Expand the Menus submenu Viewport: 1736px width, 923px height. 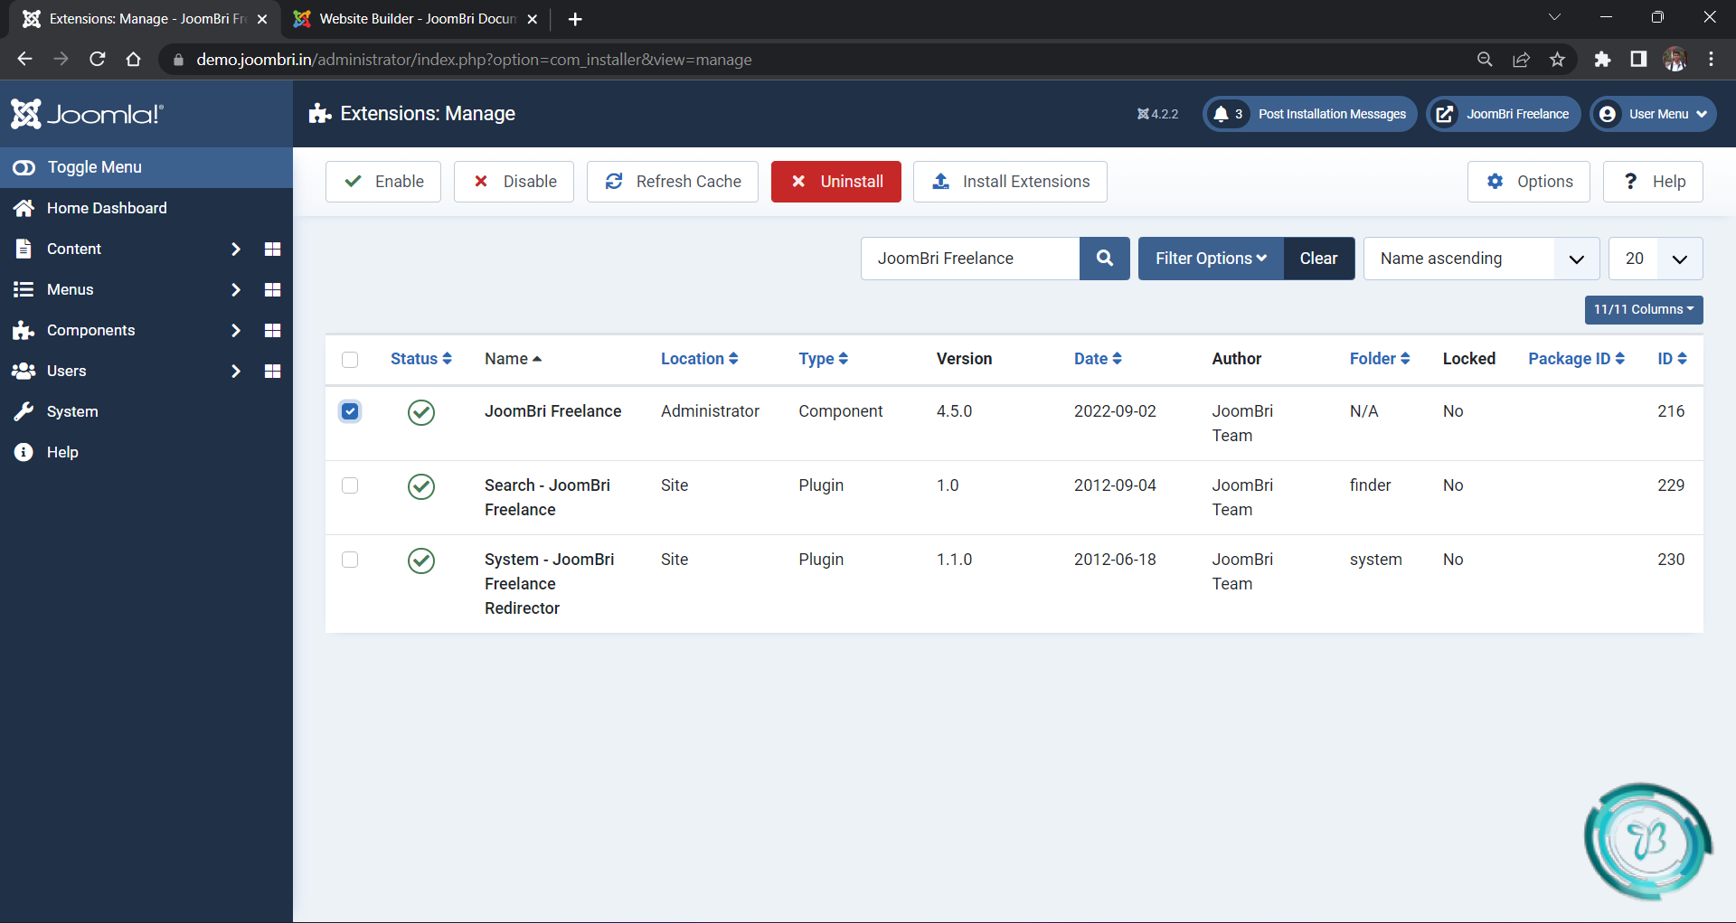pos(235,289)
